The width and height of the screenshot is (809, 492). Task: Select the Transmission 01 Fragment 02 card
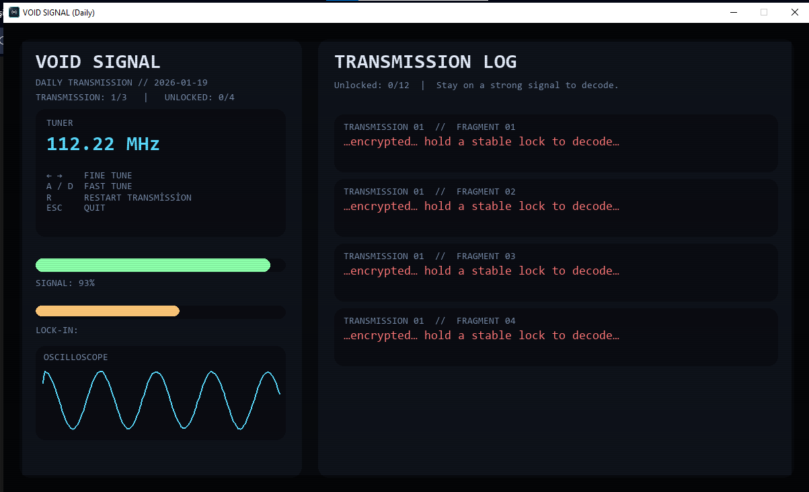(x=555, y=207)
